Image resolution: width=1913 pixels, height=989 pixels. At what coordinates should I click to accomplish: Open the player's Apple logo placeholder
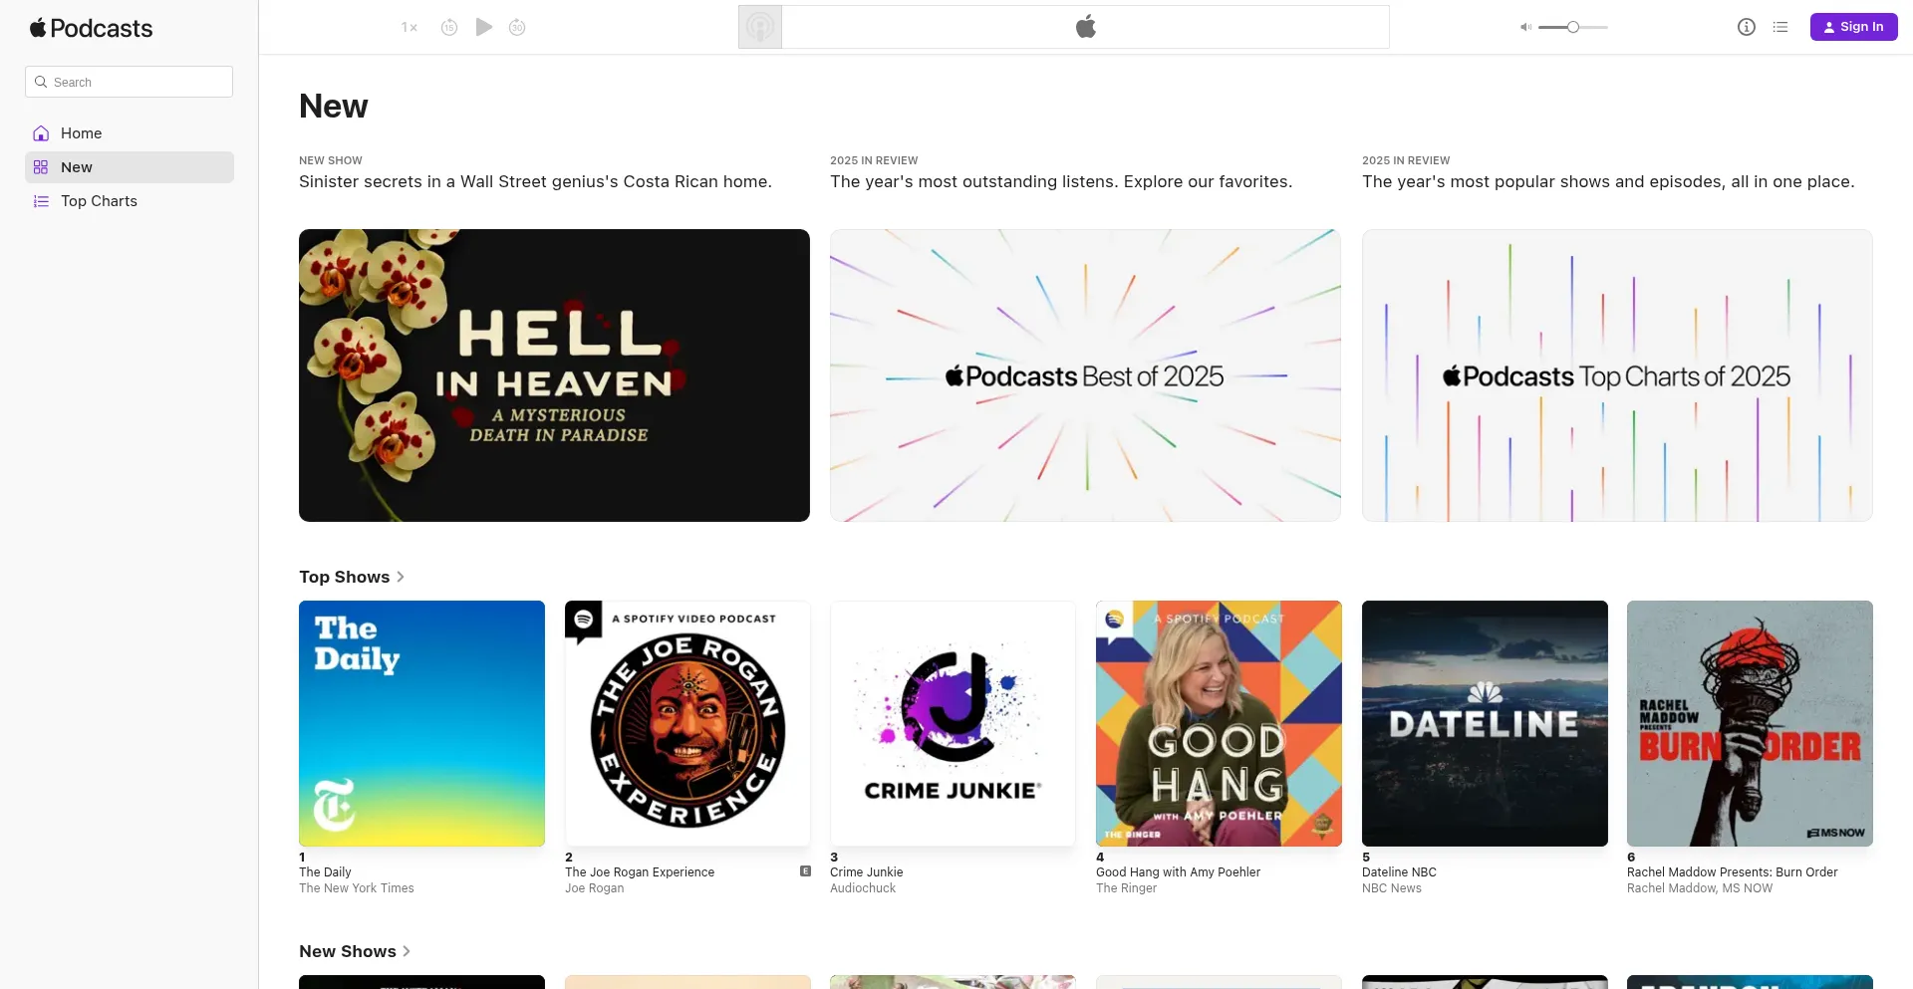point(1086,27)
